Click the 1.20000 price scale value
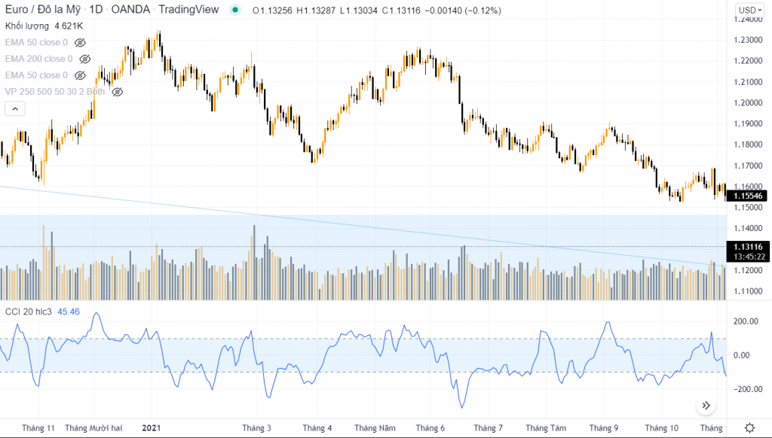Screen dimensions: 772x438 click(748, 103)
